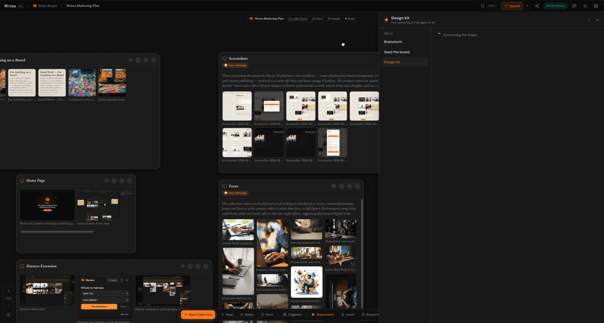Open Home Page collection more options
Screen dimensions: 604x323
pyautogui.click(x=130, y=181)
